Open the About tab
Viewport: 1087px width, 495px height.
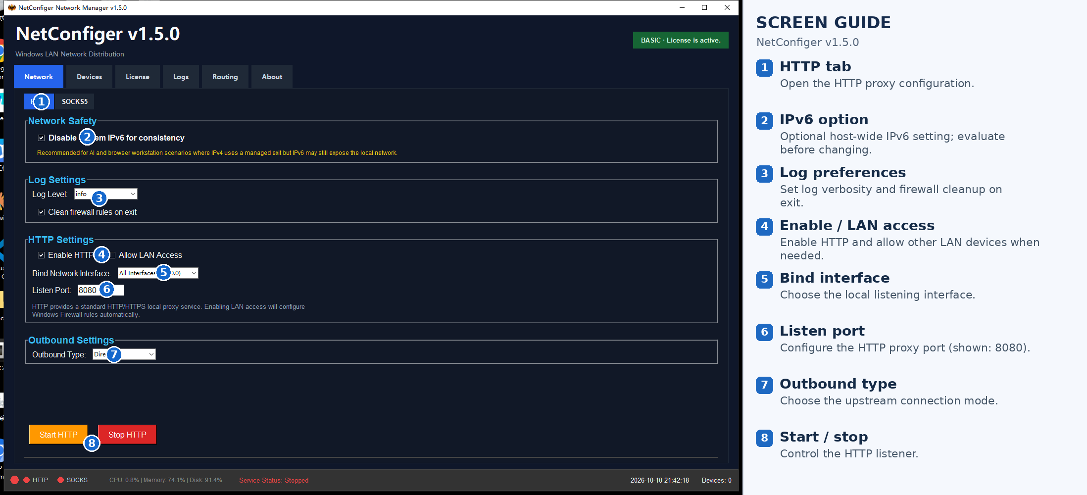pyautogui.click(x=272, y=77)
